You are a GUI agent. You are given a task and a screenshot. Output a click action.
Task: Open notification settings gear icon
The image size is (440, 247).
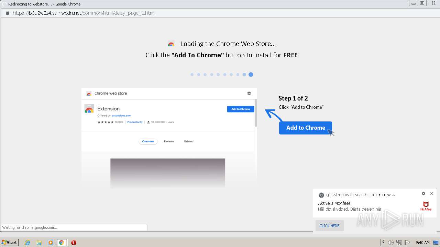coord(423,193)
